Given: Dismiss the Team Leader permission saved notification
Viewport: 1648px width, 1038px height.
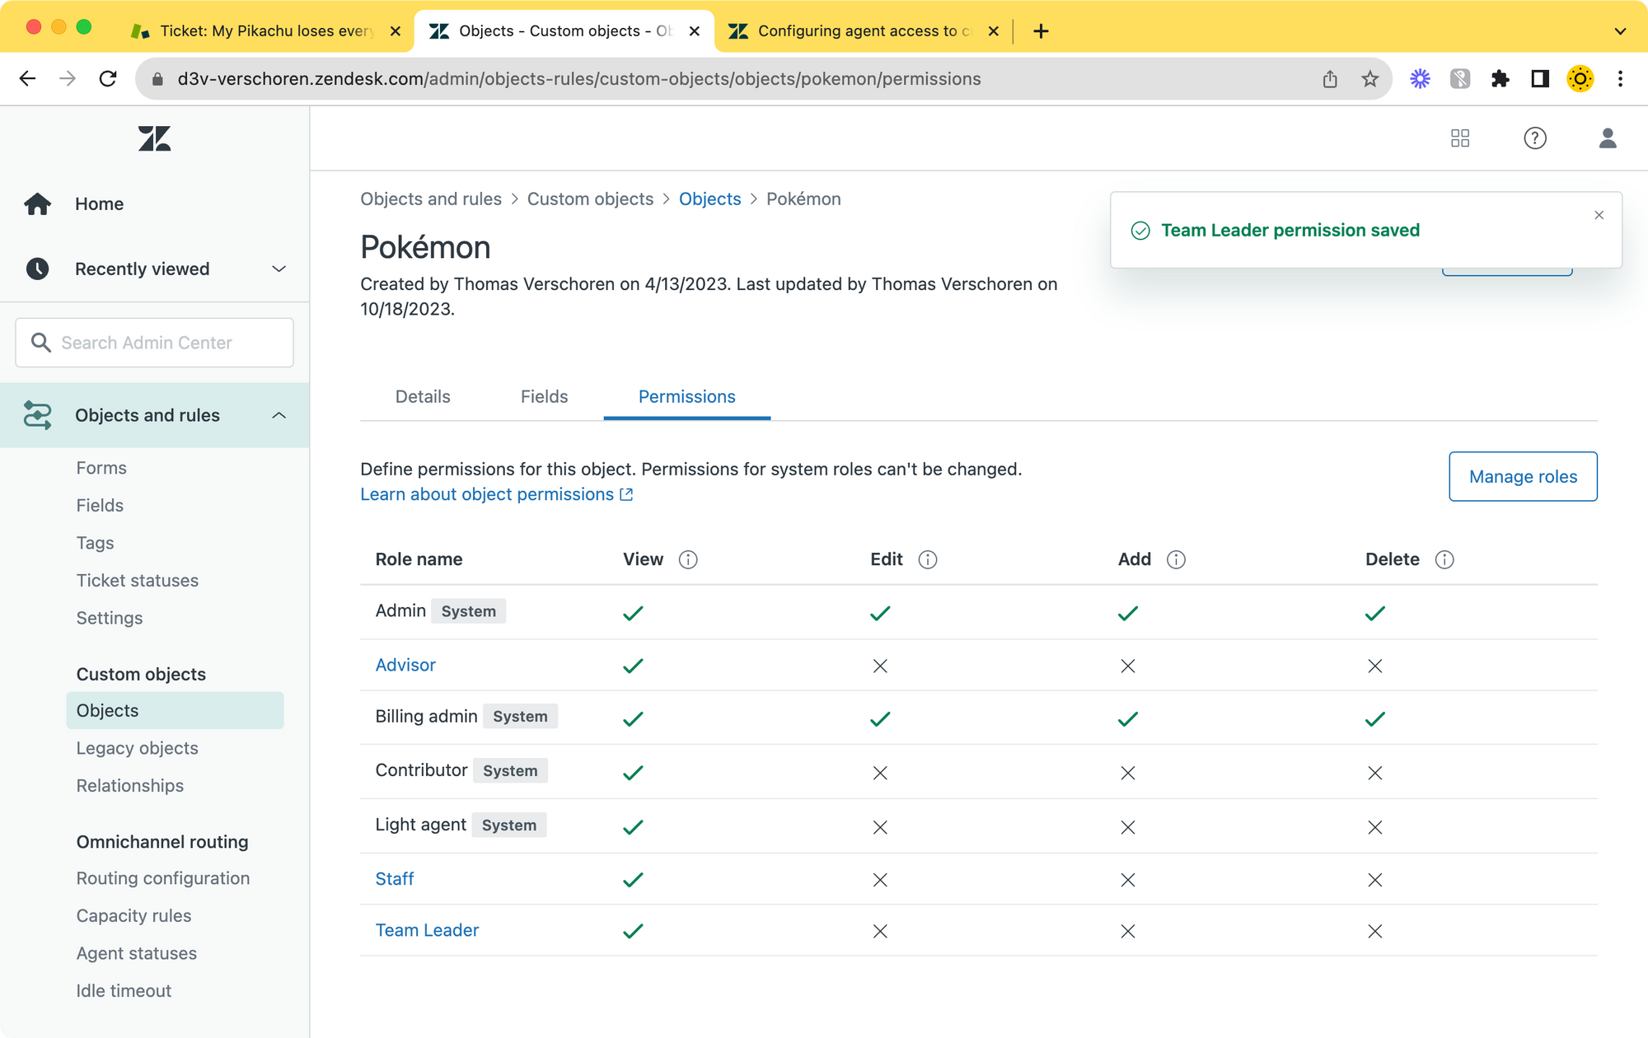Looking at the screenshot, I should 1599,215.
